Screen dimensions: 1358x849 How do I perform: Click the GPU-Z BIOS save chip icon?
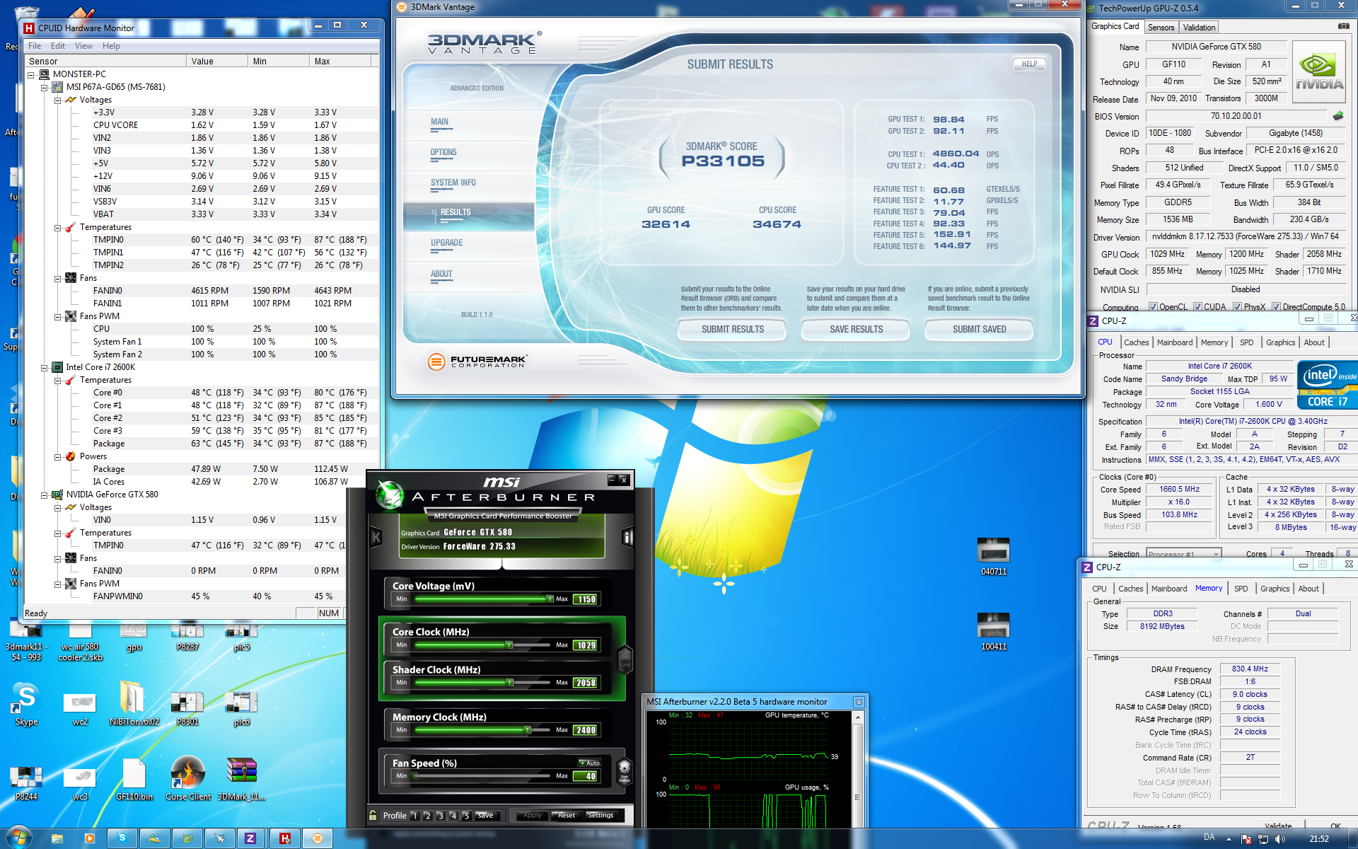[x=1337, y=115]
